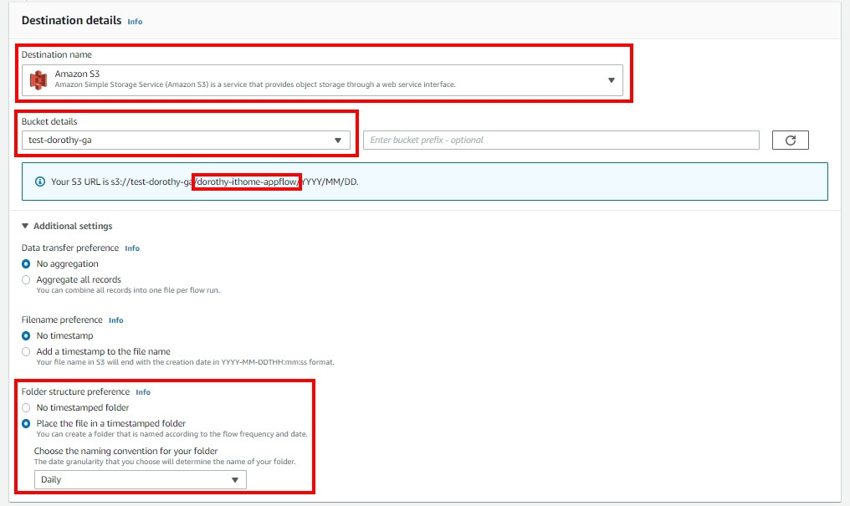
Task: Click 'The date granularity that you choose' text
Action: coord(165,463)
